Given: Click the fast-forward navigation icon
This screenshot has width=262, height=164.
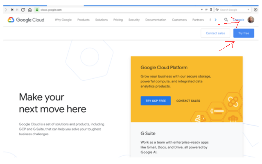Looking at the screenshot, I should [x=17, y=10].
